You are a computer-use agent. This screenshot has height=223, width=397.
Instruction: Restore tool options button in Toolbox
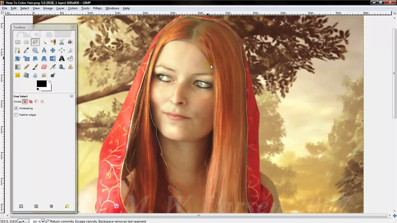(x=36, y=206)
